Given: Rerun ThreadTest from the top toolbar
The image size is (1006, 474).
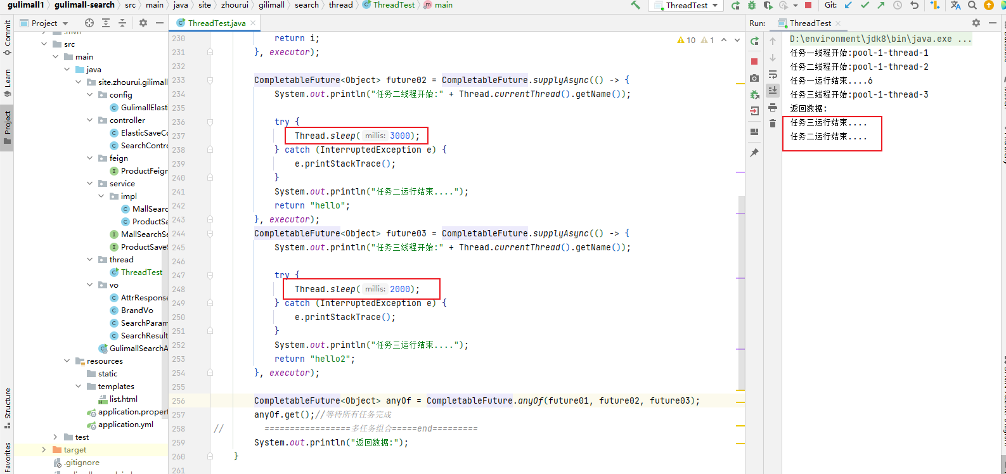Looking at the screenshot, I should tap(735, 5).
